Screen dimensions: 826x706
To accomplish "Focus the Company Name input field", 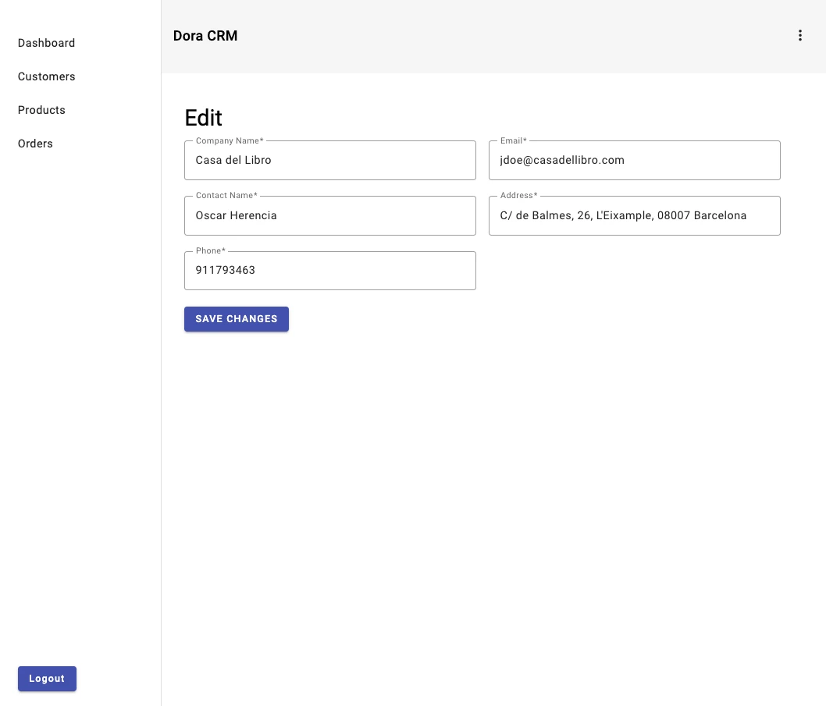I will 330,160.
